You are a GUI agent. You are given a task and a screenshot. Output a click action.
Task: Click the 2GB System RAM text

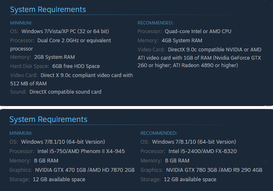coord(54,57)
